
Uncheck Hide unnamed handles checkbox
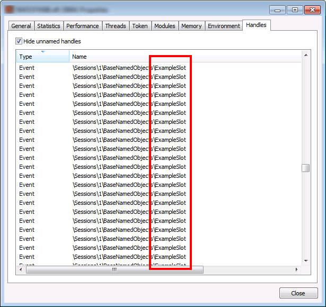tap(19, 41)
